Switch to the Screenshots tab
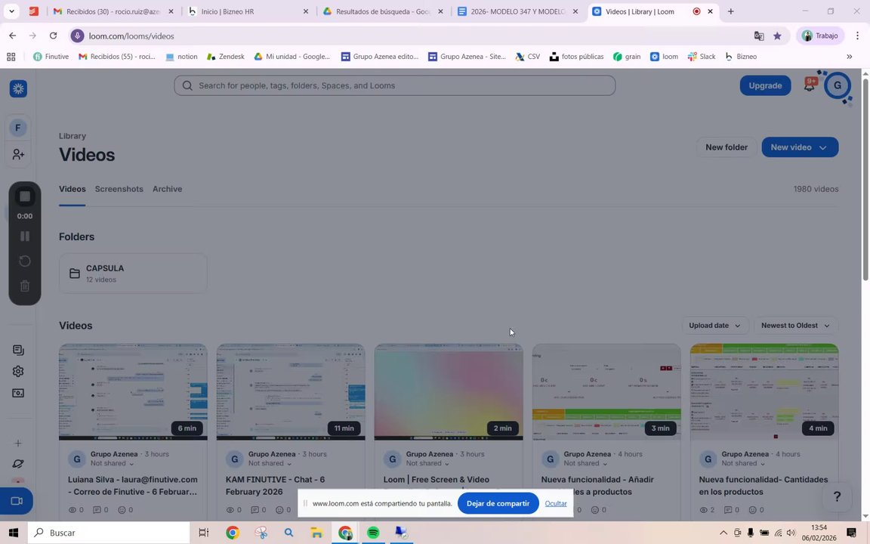The height and width of the screenshot is (544, 870). (119, 189)
